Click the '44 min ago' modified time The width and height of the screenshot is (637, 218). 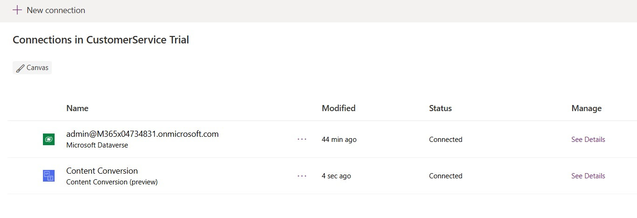pos(339,140)
